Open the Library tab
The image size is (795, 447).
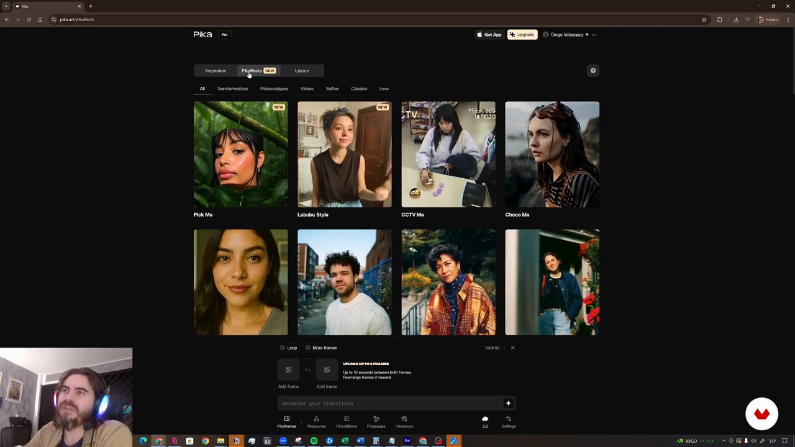[301, 71]
